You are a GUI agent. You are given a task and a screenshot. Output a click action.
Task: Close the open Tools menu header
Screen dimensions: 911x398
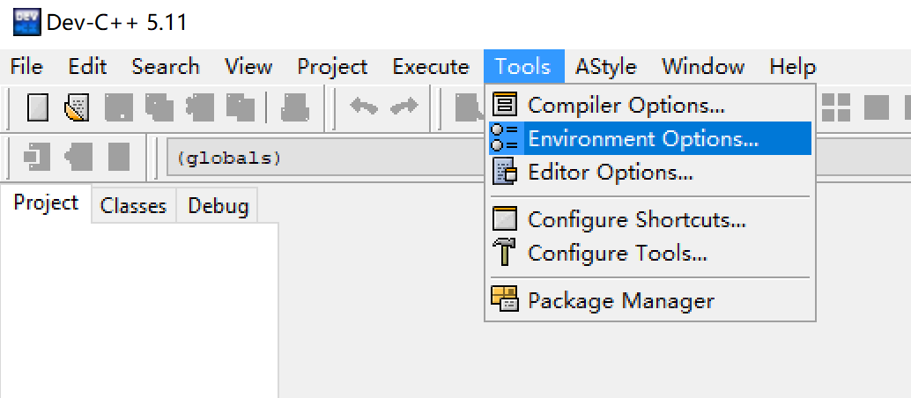click(523, 66)
